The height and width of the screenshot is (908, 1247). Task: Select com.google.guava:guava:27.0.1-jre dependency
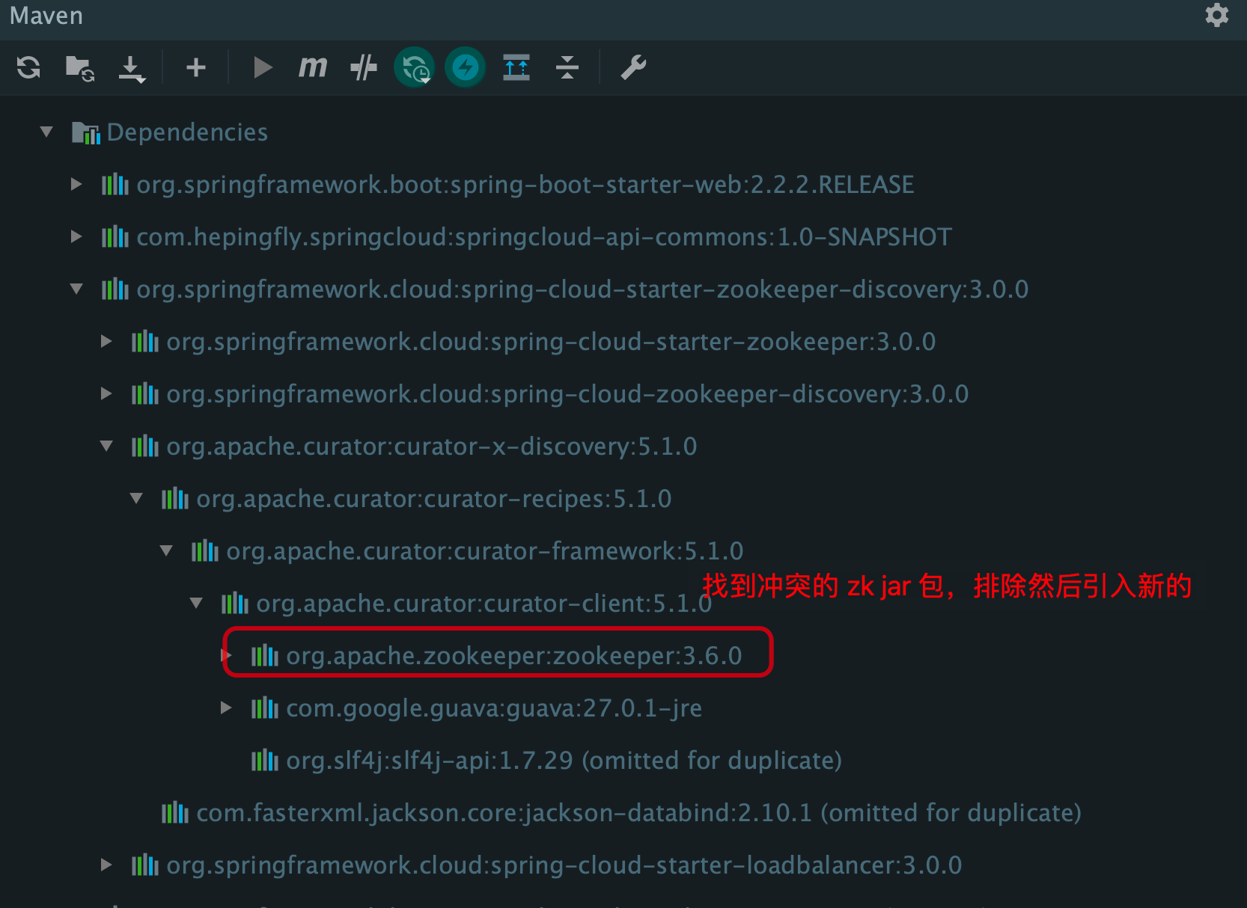[x=494, y=708]
